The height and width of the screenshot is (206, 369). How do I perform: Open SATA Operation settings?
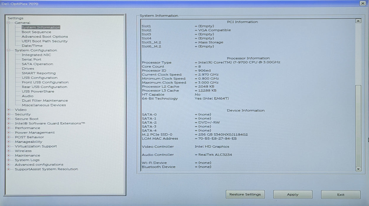[37, 64]
